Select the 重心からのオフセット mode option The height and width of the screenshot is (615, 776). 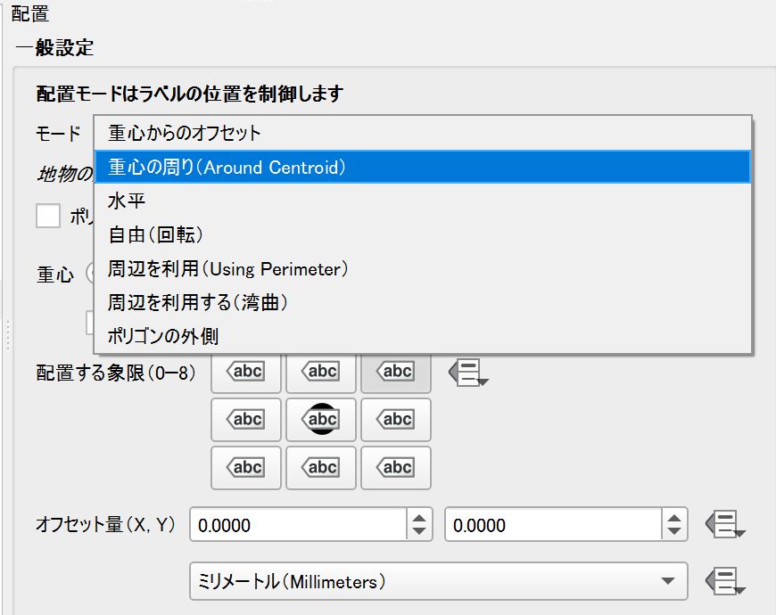(423, 133)
